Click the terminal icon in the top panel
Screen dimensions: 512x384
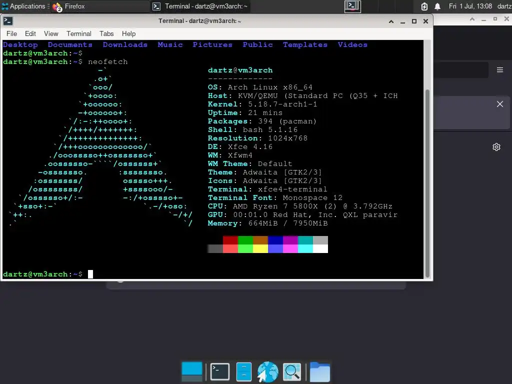352,6
